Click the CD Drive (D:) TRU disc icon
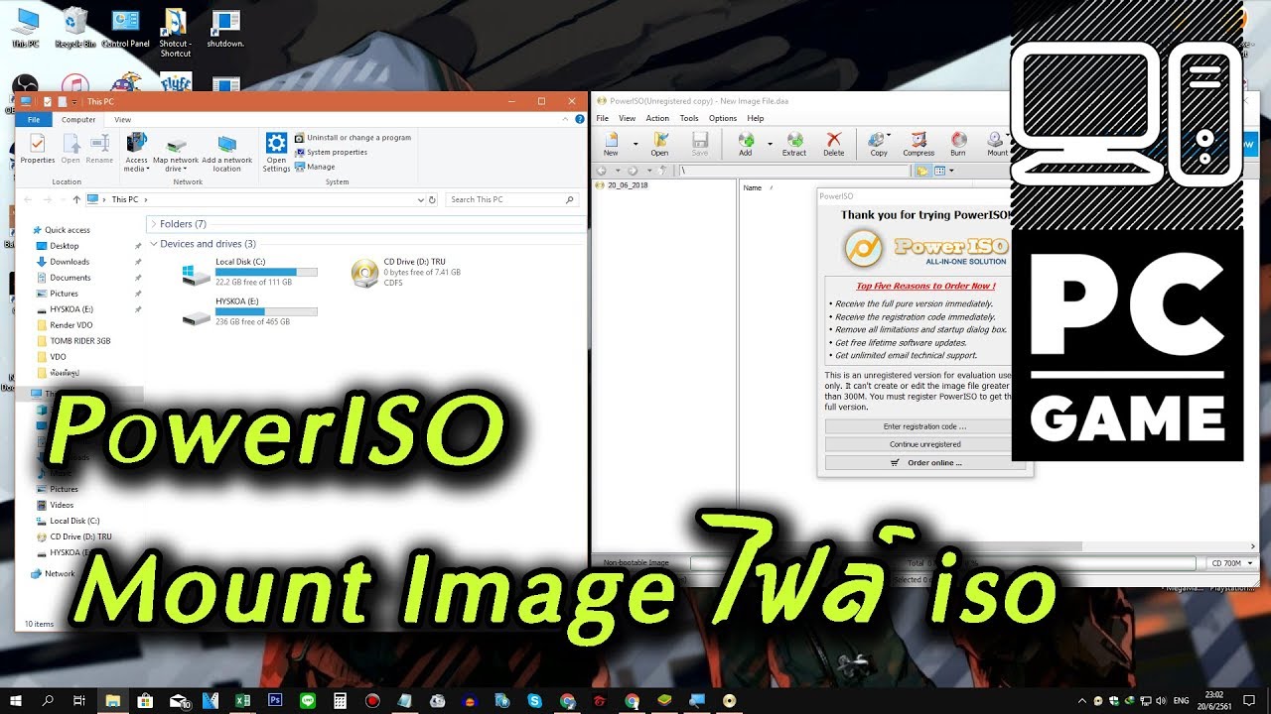Viewport: 1271px width, 714px height. point(365,273)
